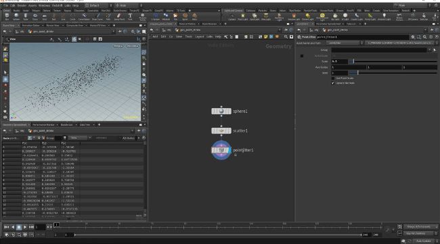Click the Layout menu in network editor

coord(200,36)
